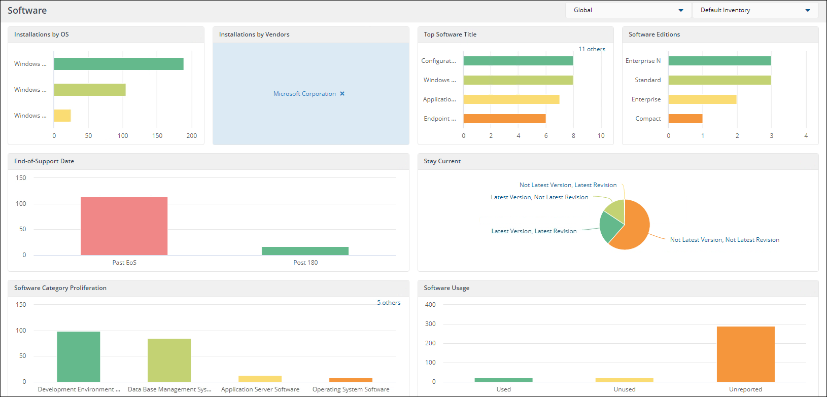
Task: Select the Microsoft Corporation vendor label
Action: 304,94
